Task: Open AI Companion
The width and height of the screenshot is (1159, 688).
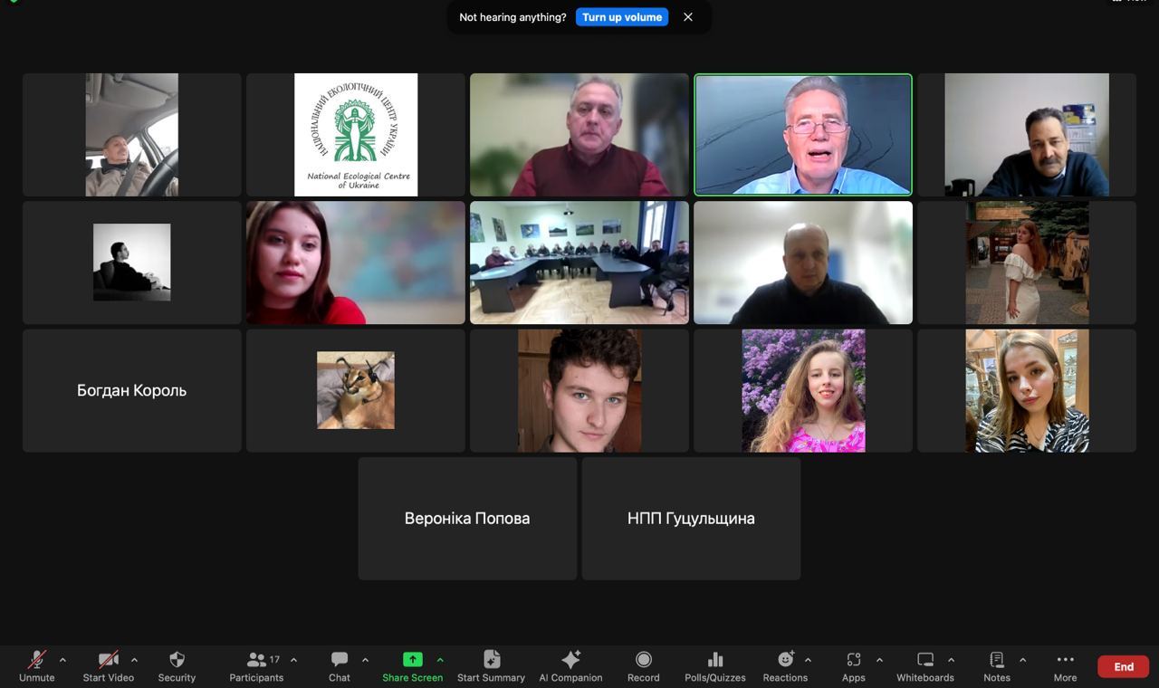Action: coord(570,661)
